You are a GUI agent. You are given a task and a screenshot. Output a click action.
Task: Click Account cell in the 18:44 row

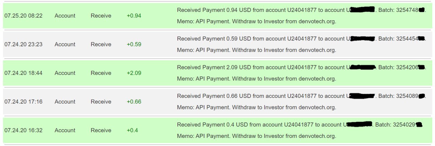coord(65,73)
